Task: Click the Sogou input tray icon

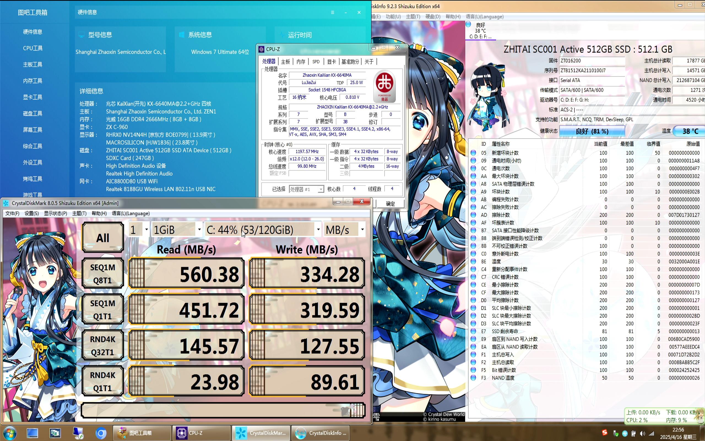Action: pyautogui.click(x=604, y=432)
